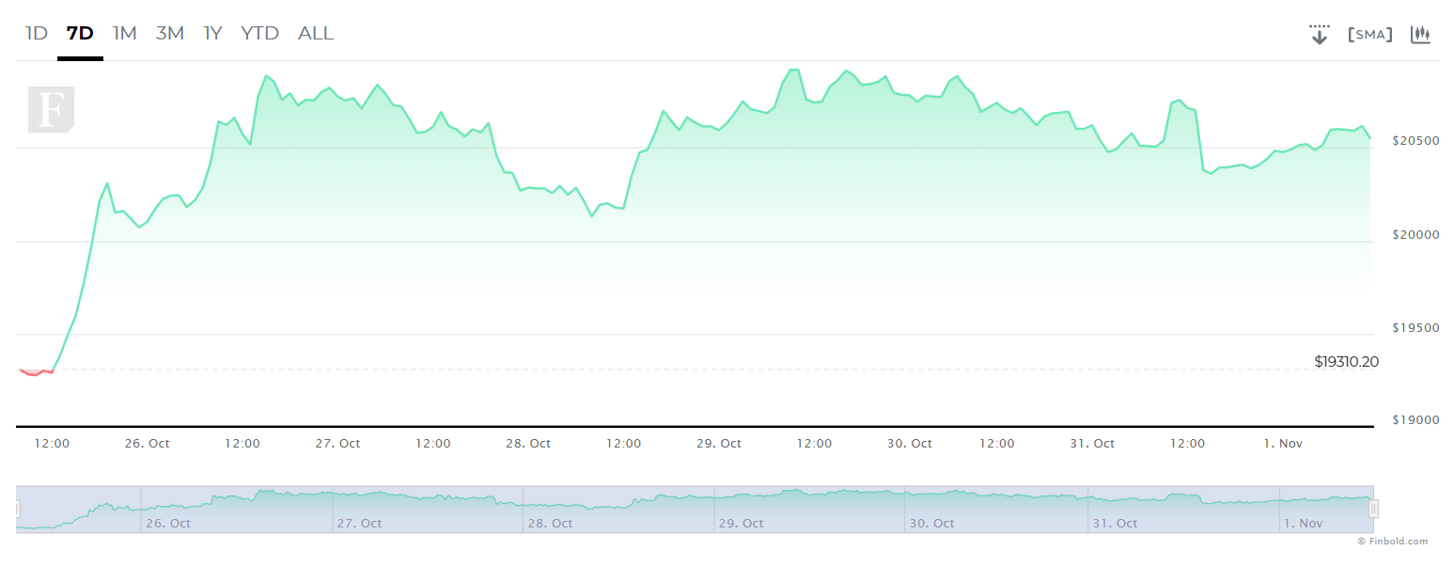Switch to 1M time range
This screenshot has width=1454, height=566.
(124, 33)
